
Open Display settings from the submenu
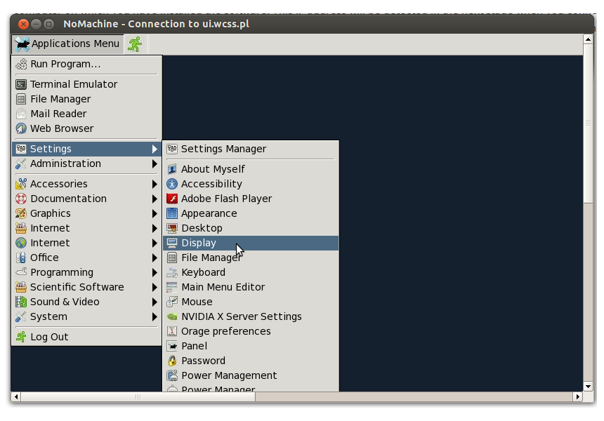click(199, 243)
